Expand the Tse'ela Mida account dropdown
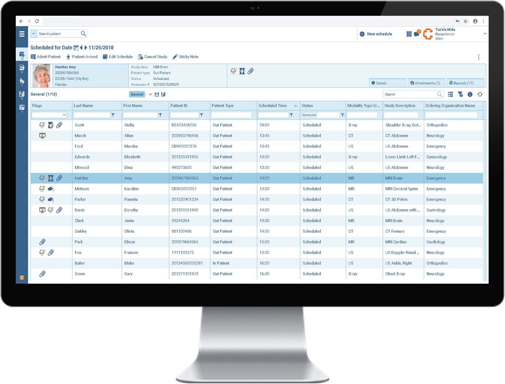The height and width of the screenshot is (384, 505). tap(485, 34)
